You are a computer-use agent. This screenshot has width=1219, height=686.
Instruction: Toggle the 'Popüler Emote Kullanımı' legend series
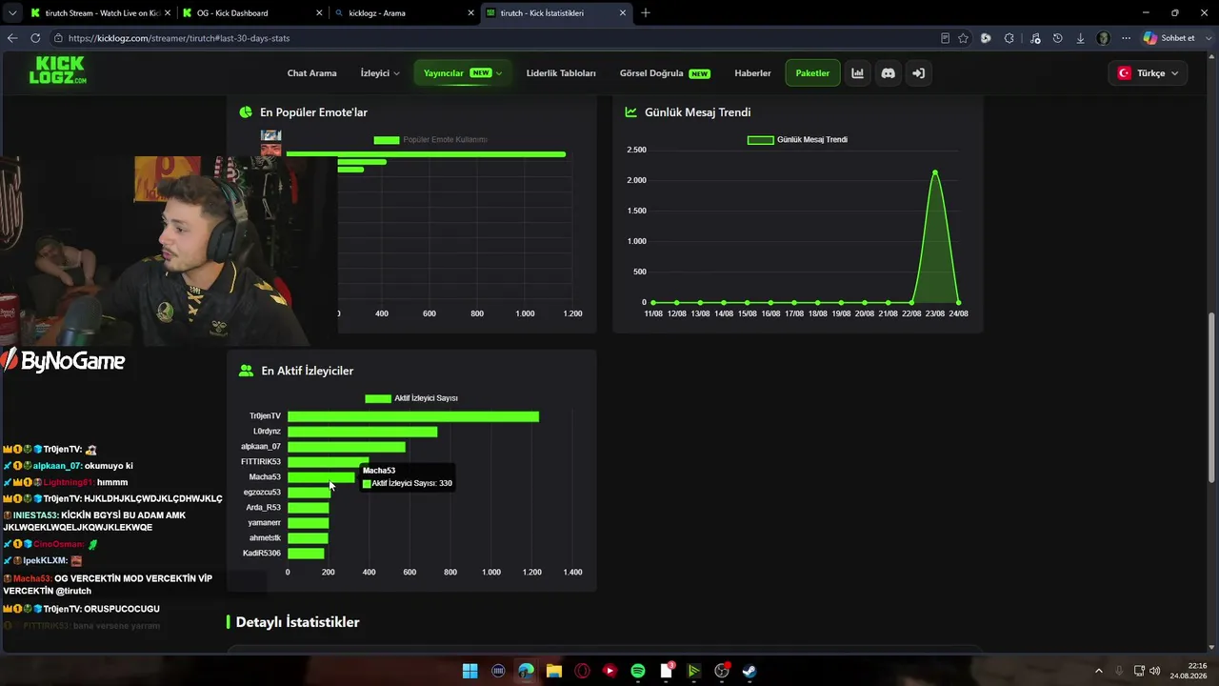coord(430,140)
